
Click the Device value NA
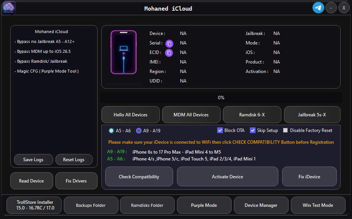[x=183, y=33]
